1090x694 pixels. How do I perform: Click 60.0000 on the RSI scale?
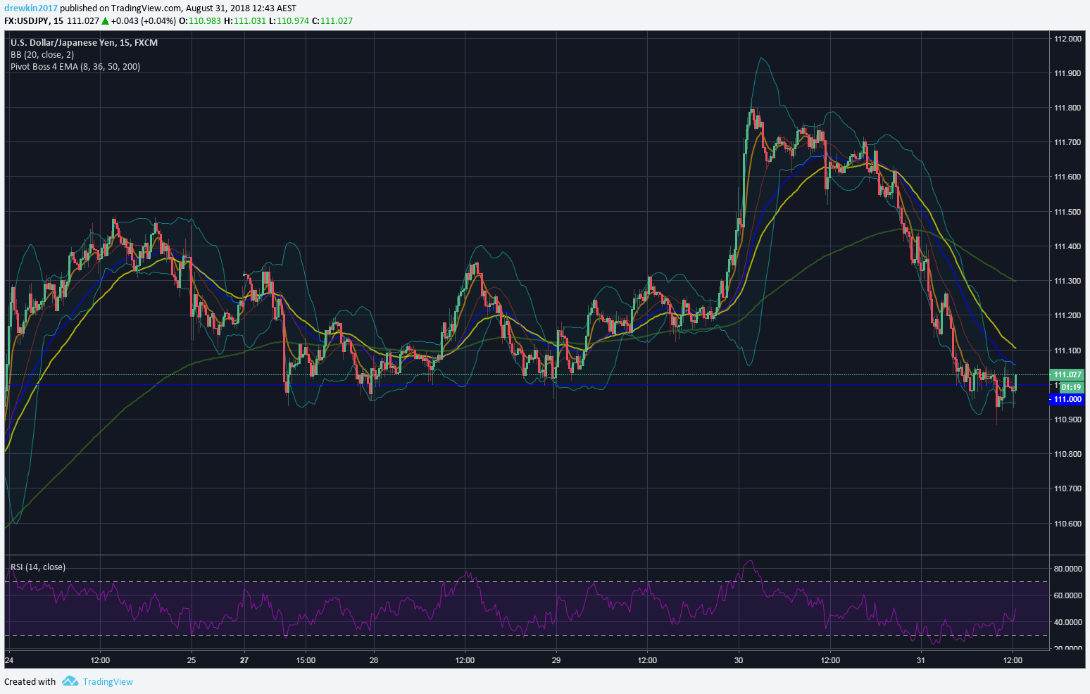click(1067, 595)
